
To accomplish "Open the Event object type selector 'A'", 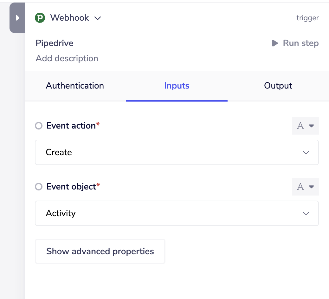I will point(305,187).
